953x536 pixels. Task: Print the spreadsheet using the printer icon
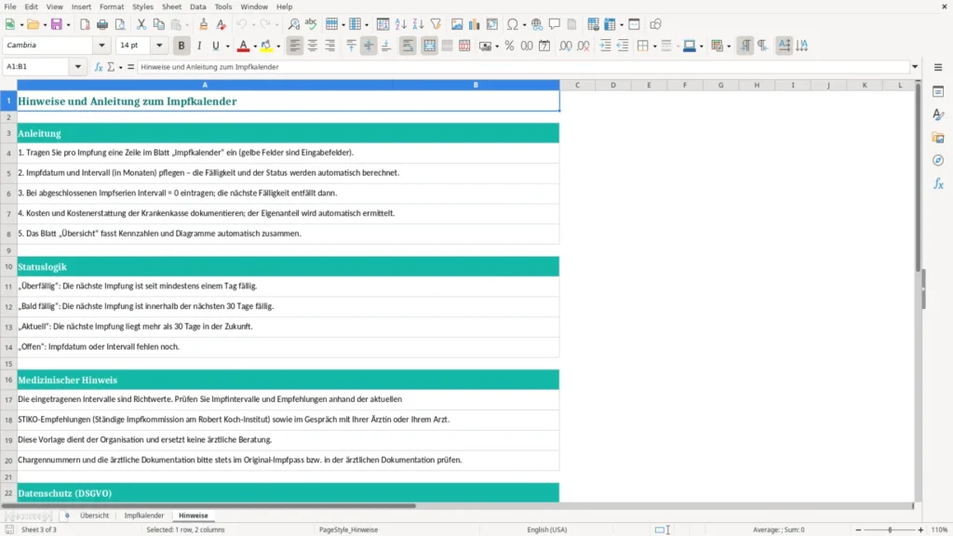[x=102, y=24]
